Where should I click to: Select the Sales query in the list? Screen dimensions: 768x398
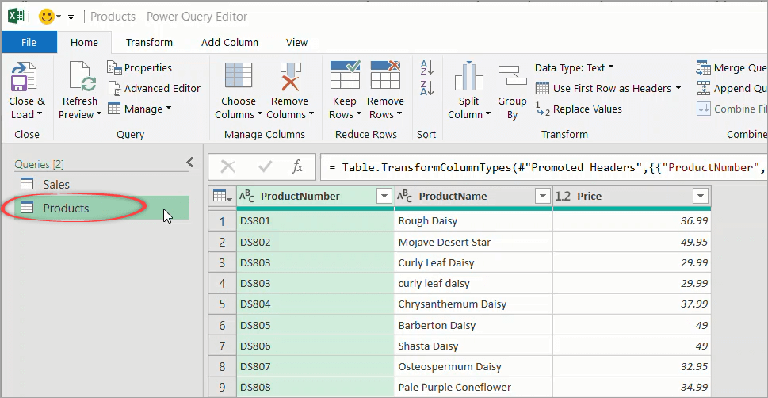pyautogui.click(x=56, y=185)
